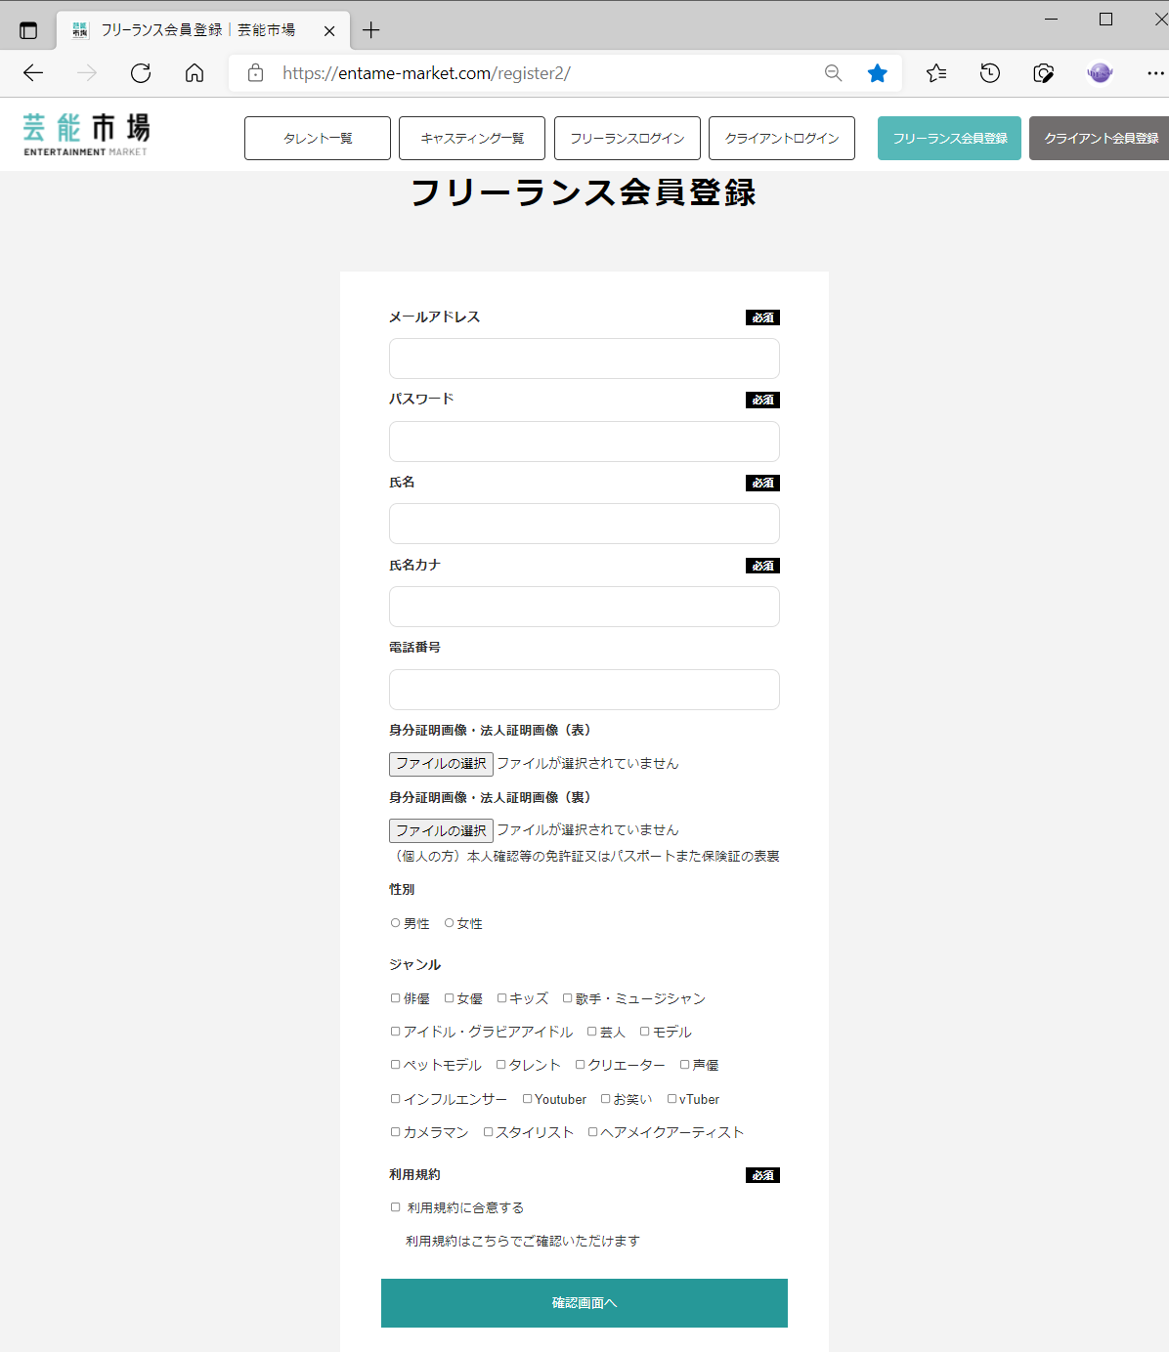Choose file for 身分証明画像（裏）
The image size is (1169, 1352).
coord(441,830)
